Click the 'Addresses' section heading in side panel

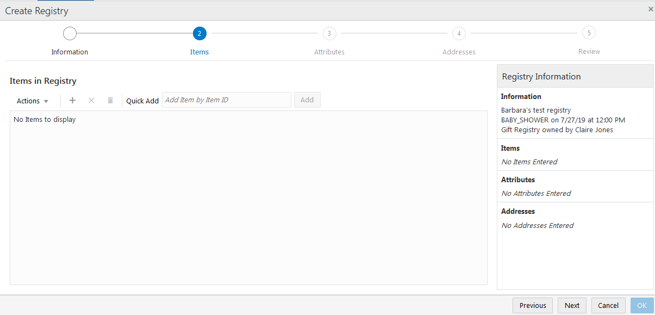518,211
